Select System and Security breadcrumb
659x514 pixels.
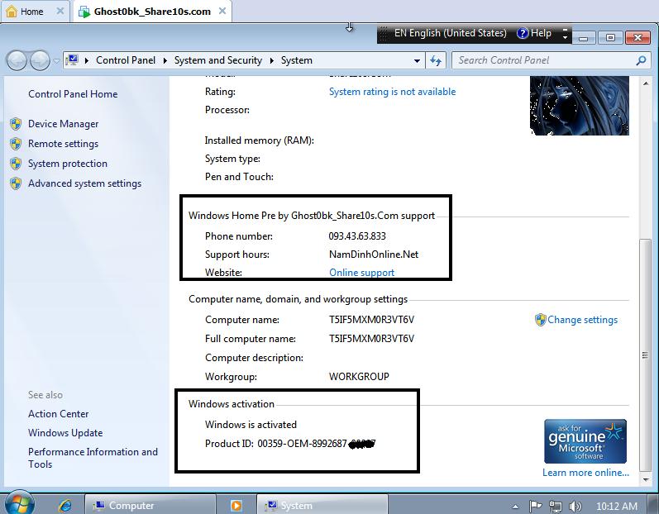point(218,60)
